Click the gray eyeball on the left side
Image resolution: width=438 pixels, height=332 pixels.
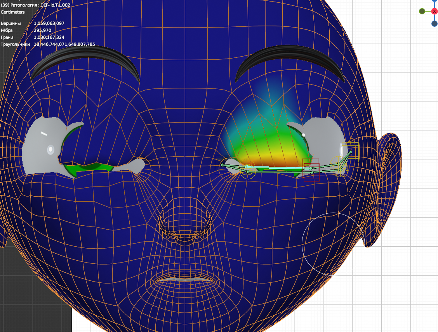[41, 147]
